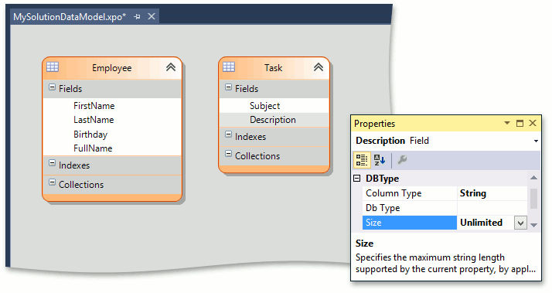Close the Properties window

pos(533,123)
